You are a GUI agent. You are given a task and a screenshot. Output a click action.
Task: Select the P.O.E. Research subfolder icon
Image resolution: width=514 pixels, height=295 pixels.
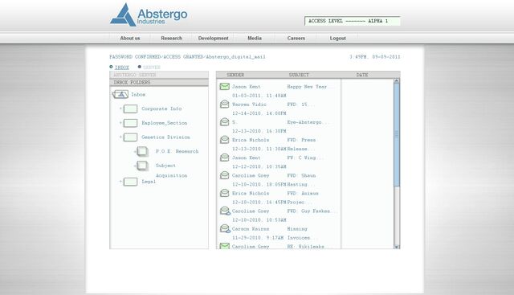point(142,151)
